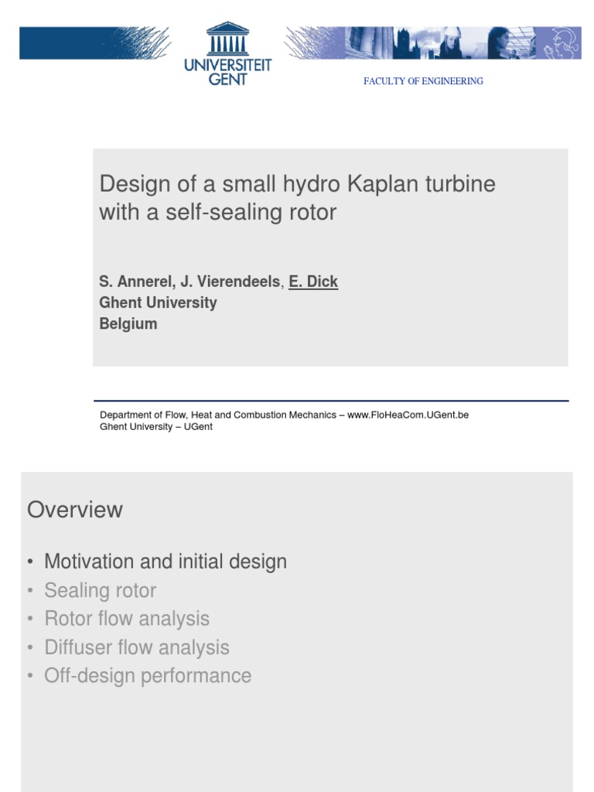This screenshot has height=792, width=594.
Task: Click the UNIVERSITEIT GENT wordmark text
Action: click(228, 72)
